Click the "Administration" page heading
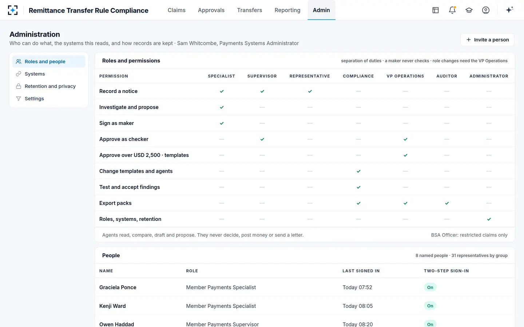 pyautogui.click(x=35, y=34)
